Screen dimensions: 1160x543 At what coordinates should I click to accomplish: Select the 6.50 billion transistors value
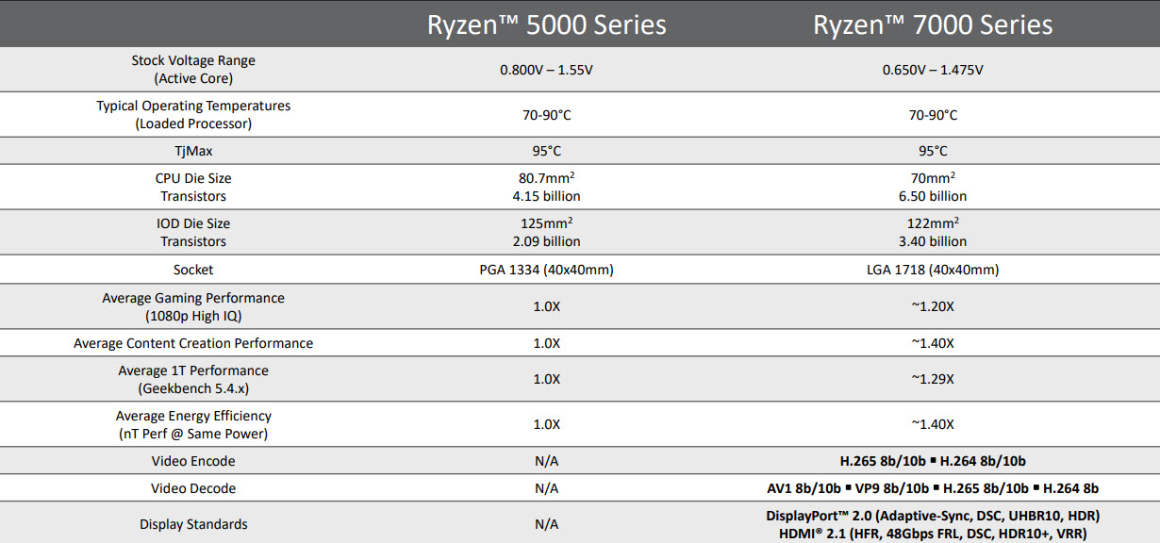[x=933, y=196]
